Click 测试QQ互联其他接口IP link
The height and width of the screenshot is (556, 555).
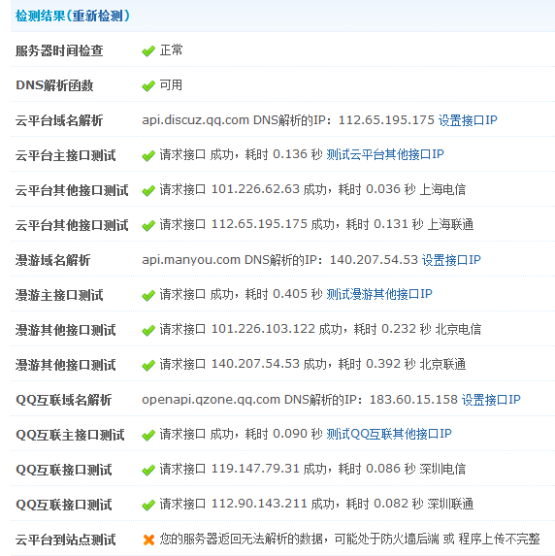point(389,434)
